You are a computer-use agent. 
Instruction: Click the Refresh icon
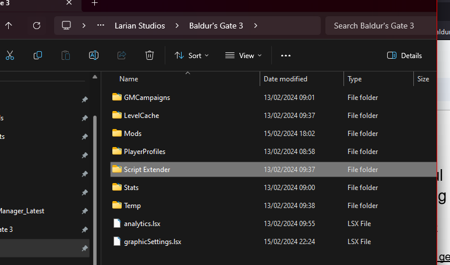(37, 26)
